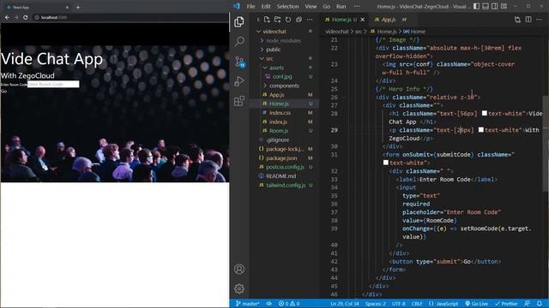
Task: Click the Go Live status bar button
Action: (477, 304)
